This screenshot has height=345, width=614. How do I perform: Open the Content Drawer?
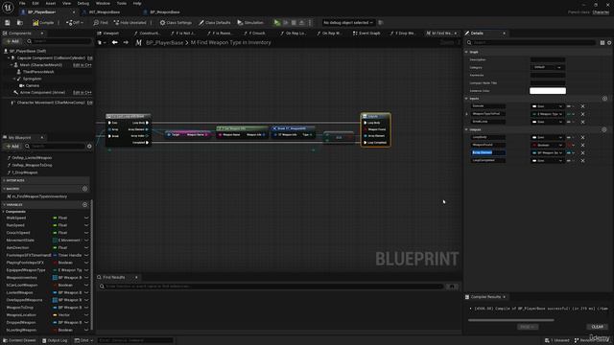tap(19, 340)
